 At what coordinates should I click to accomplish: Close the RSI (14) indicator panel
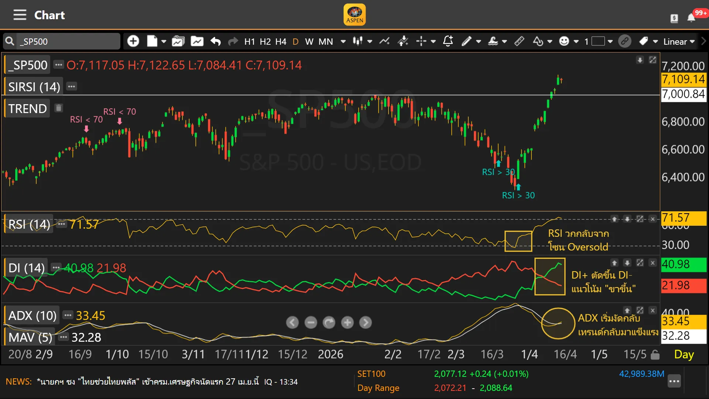(x=653, y=219)
